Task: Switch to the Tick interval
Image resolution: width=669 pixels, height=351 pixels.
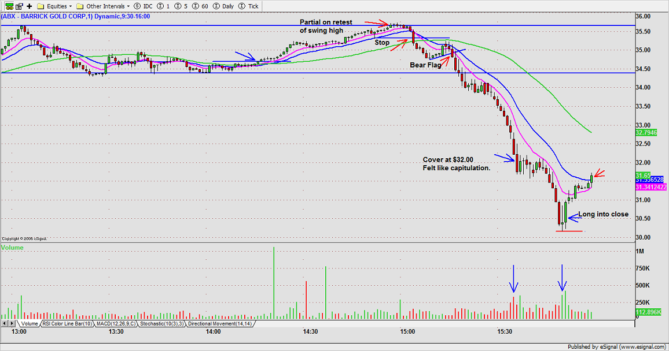Action: click(249, 6)
